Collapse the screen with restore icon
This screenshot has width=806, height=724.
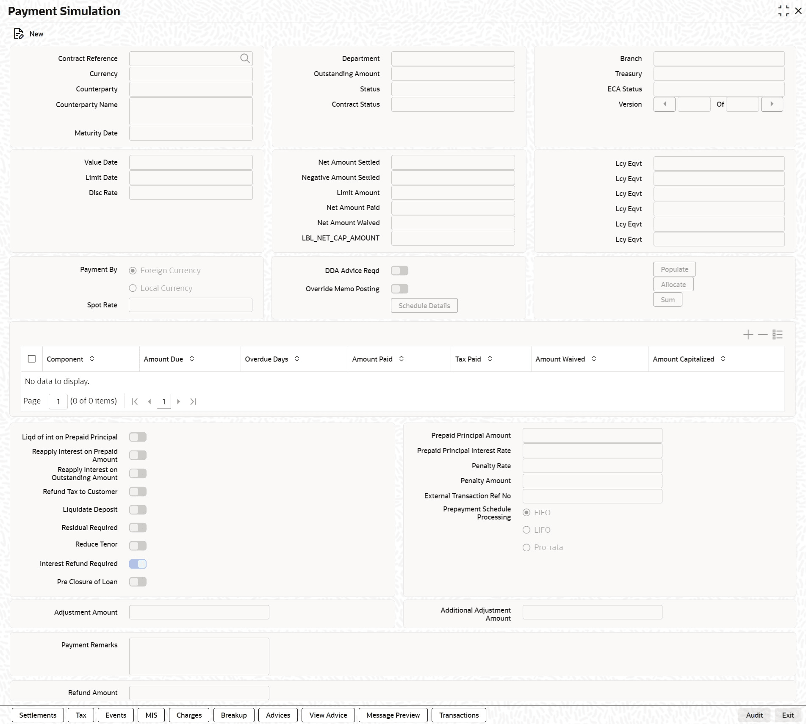click(x=784, y=11)
